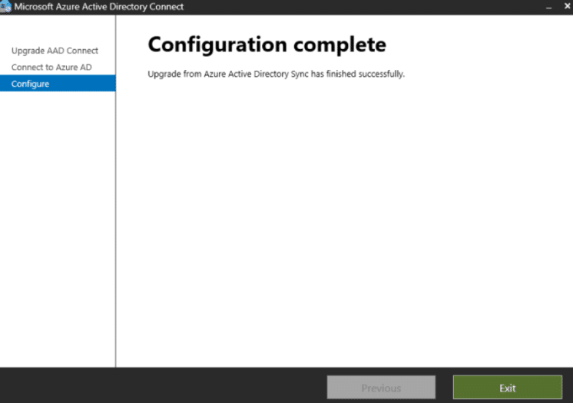Open the Connect to Azure AD step

pos(51,68)
